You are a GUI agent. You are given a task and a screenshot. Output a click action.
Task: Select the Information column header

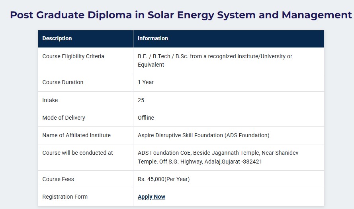pos(153,38)
